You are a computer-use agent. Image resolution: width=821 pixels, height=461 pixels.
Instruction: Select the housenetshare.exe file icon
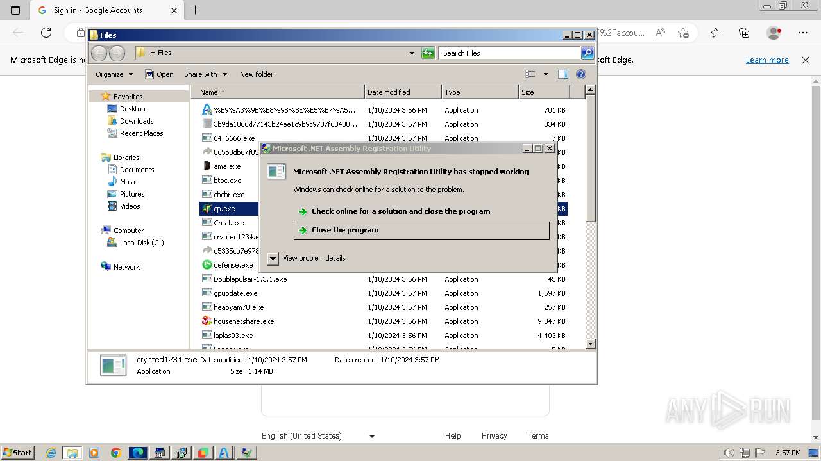207,321
